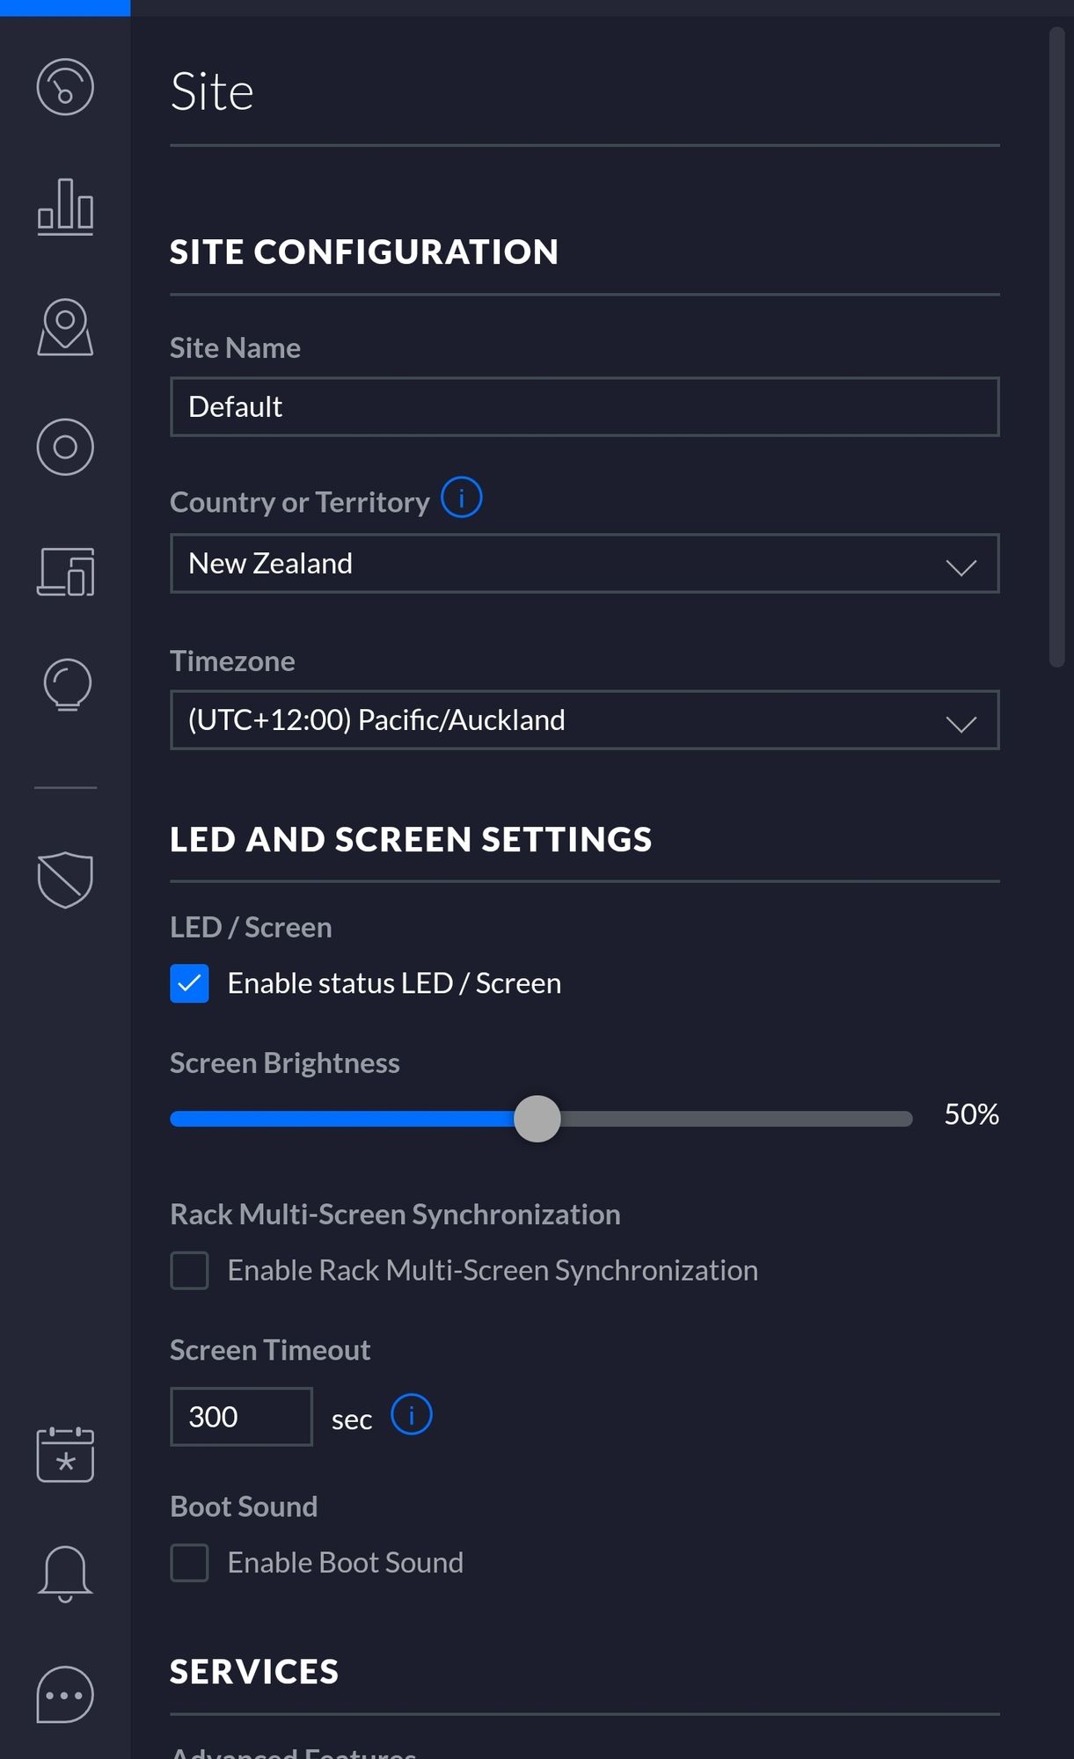Enable the Boot Sound checkbox

189,1563
